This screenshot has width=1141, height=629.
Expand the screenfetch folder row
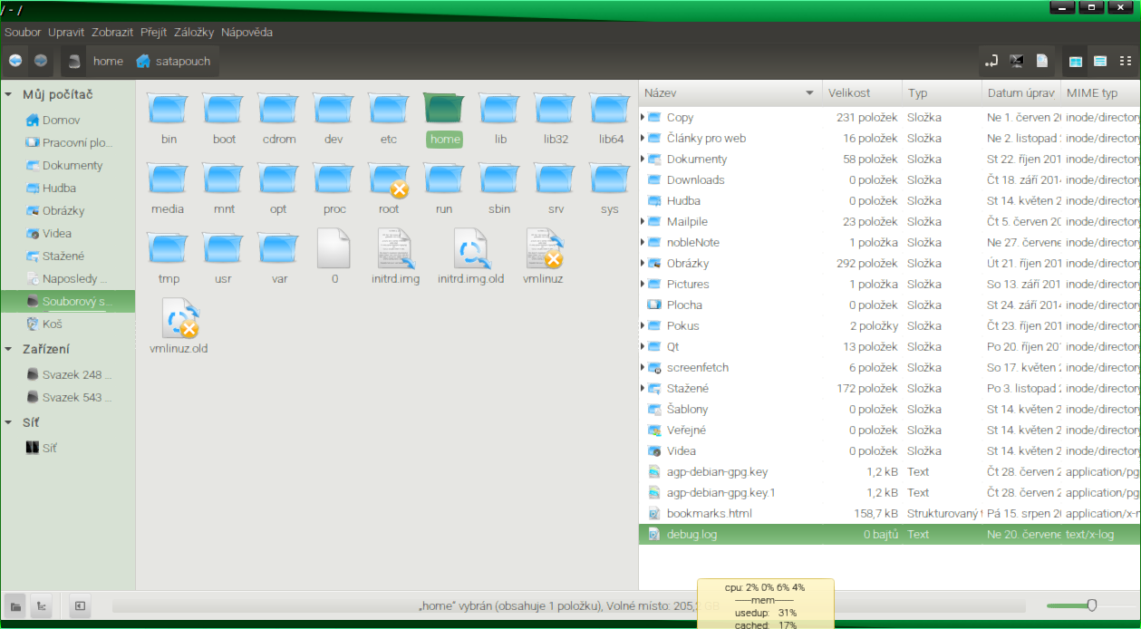click(x=643, y=367)
